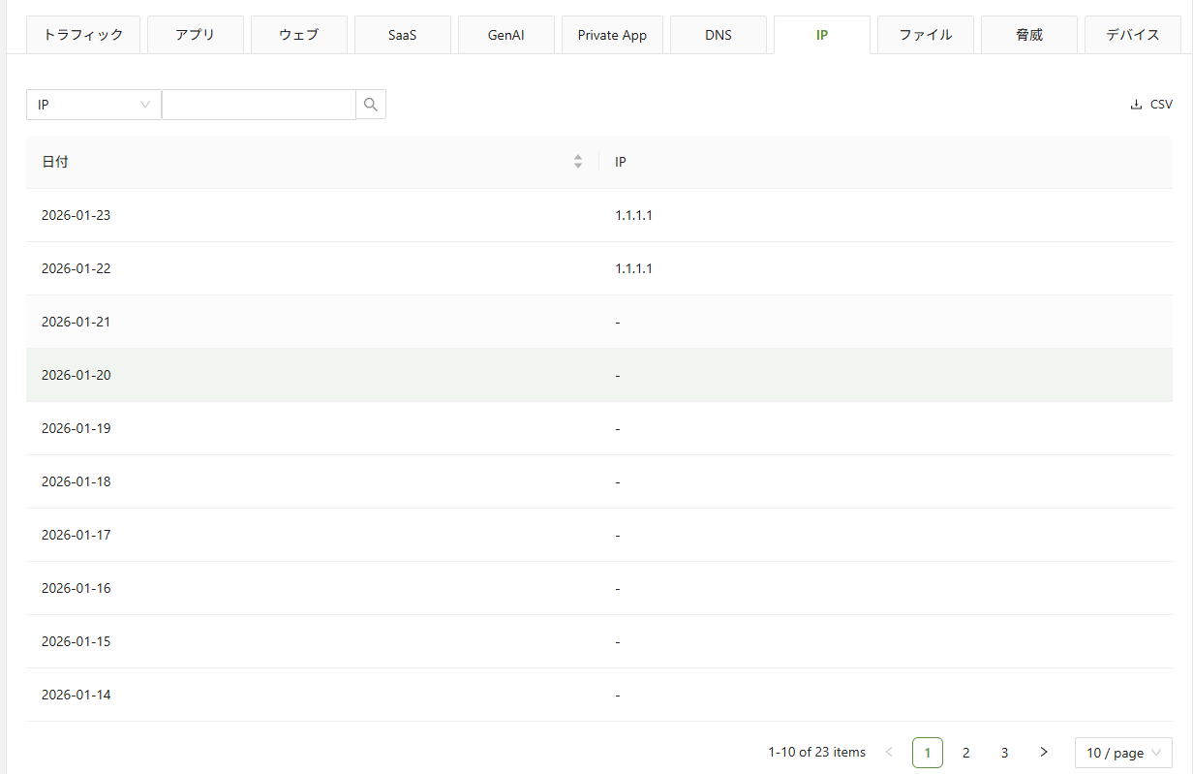
Task: Select the ウェブ tab
Action: pyautogui.click(x=298, y=35)
